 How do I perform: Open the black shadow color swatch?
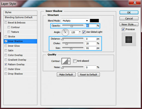(94, 21)
